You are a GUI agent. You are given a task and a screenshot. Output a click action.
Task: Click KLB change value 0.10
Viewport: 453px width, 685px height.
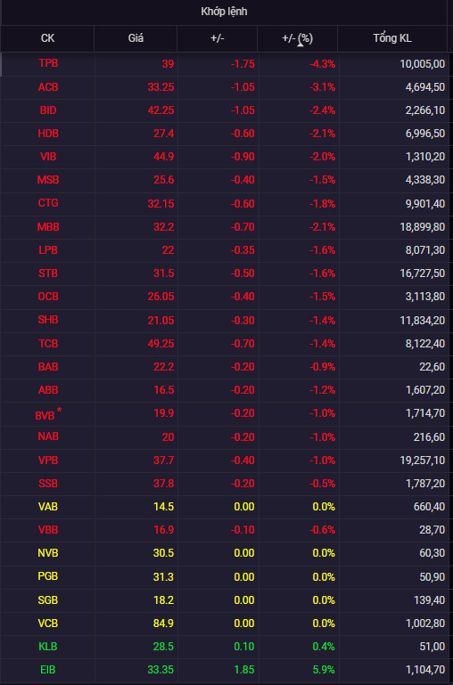(x=244, y=647)
